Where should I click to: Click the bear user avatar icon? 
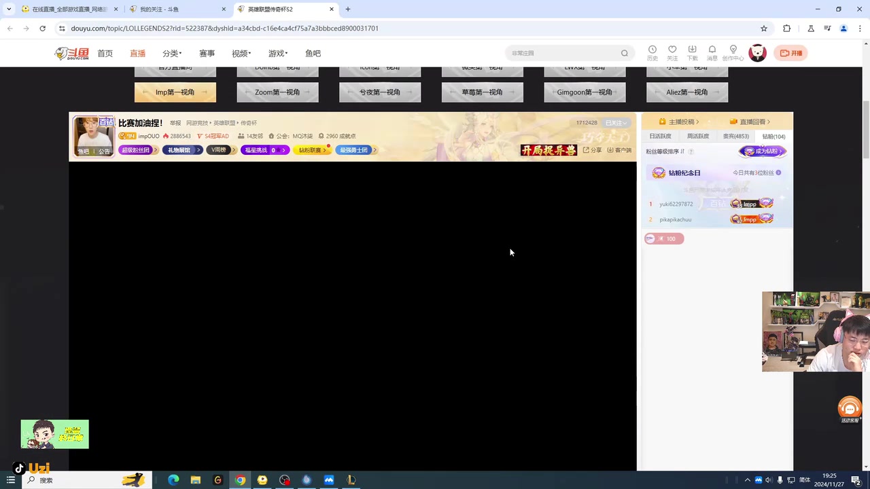coord(757,53)
